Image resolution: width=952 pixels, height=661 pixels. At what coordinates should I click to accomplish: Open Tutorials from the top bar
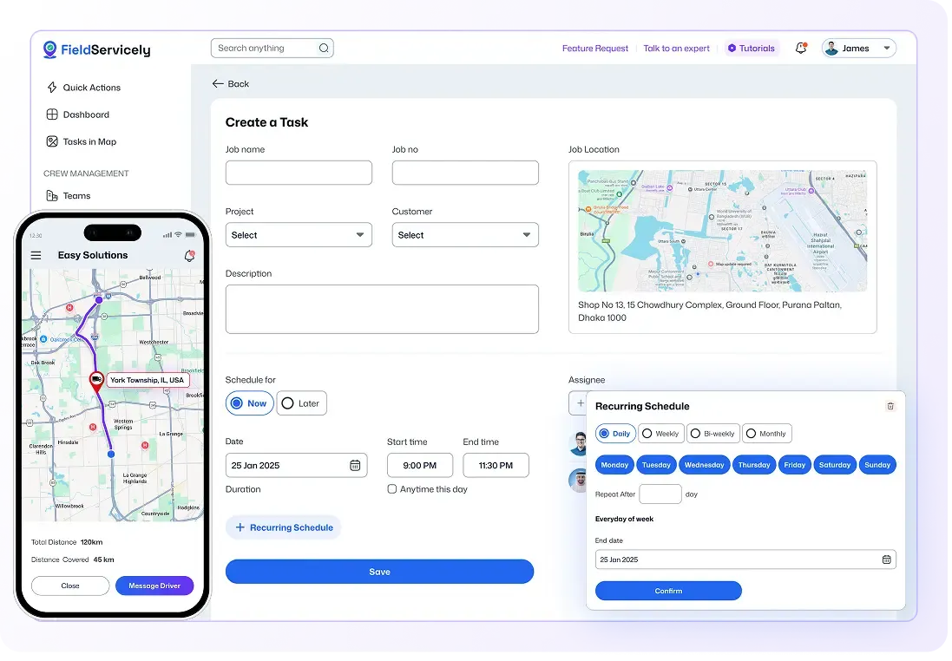pos(752,48)
